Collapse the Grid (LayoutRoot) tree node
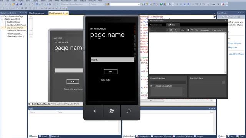 2,19
